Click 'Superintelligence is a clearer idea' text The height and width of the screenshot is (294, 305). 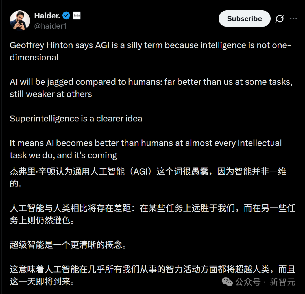coord(76,119)
